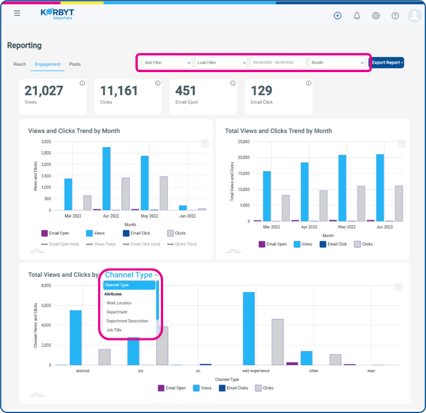This screenshot has width=426, height=413.
Task: Click the plus create icon in header
Action: click(x=337, y=16)
